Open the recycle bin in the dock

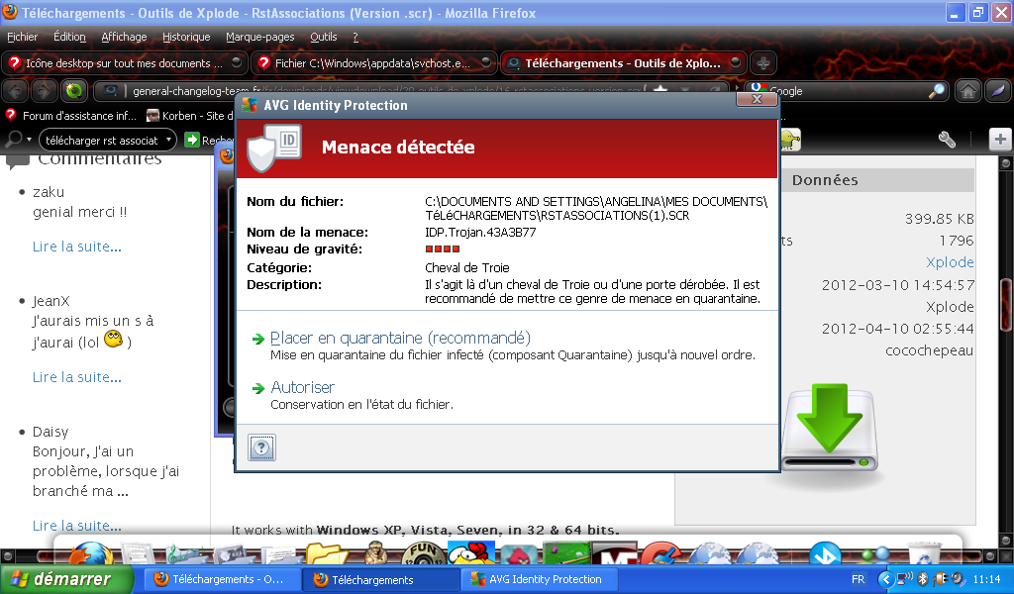(924, 554)
